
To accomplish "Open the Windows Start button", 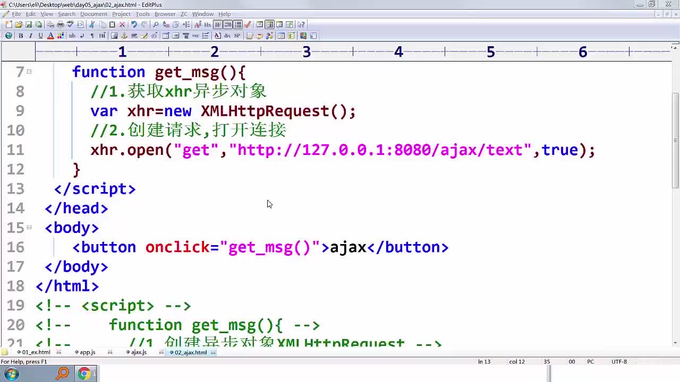I will coord(11,374).
